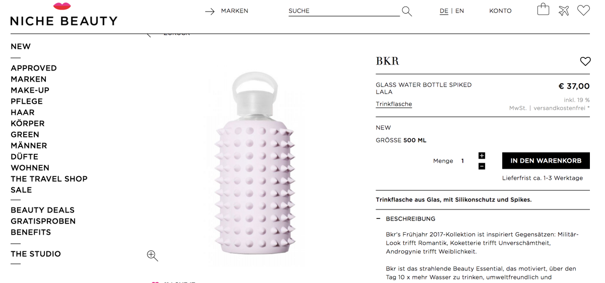Click the arrow icon beside MARKEN

point(210,11)
